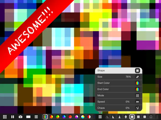Open the Start Color setting row
Viewport: 161px width, 120px height.
[119, 83]
